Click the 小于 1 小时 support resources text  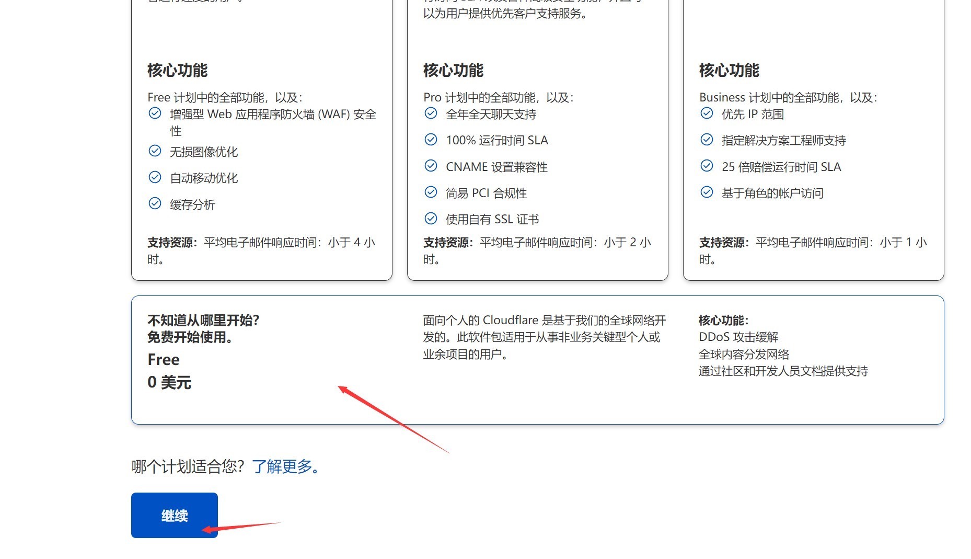point(813,250)
